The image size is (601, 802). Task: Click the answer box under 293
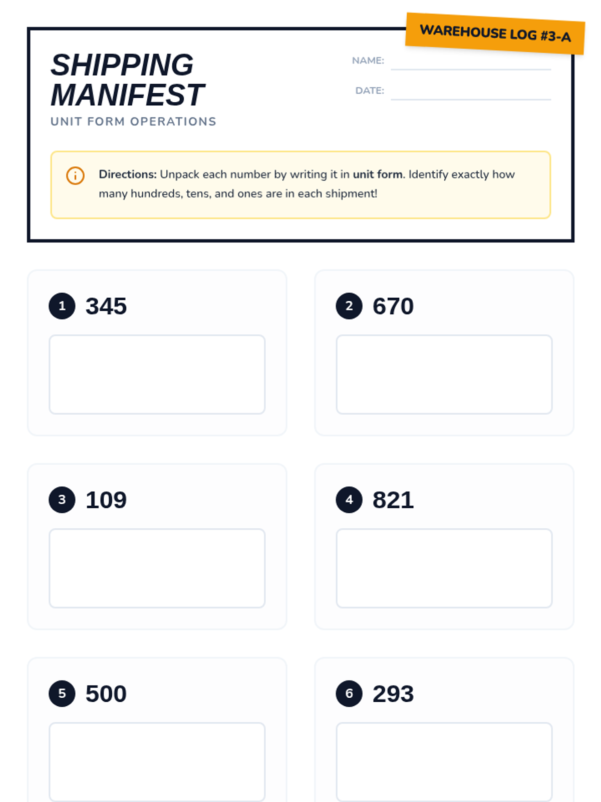[444, 762]
